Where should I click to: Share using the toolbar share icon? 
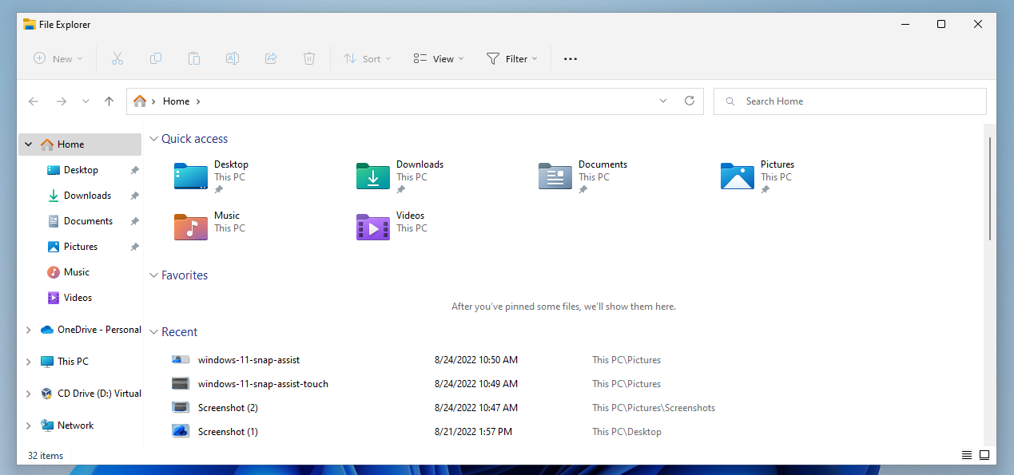click(271, 58)
